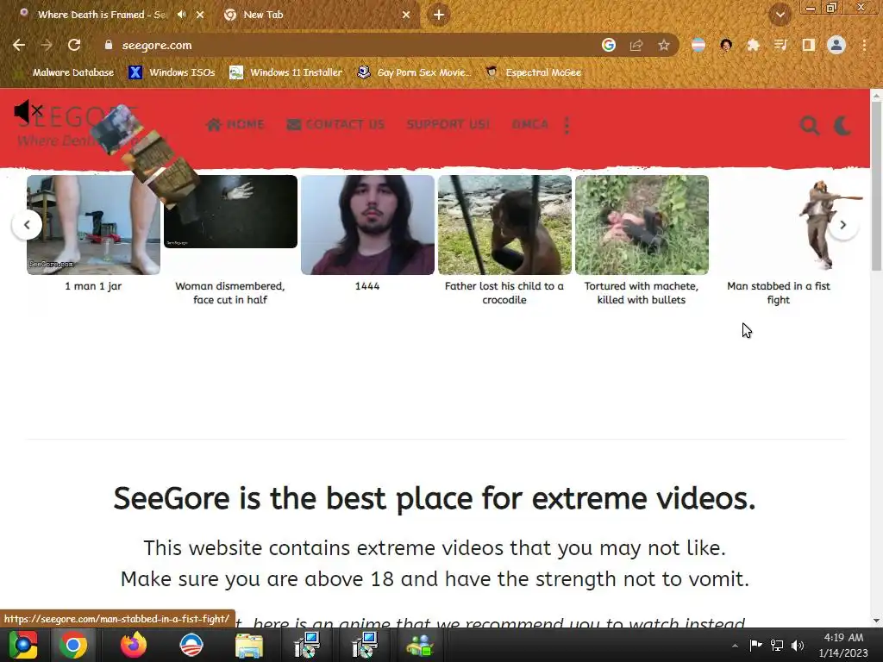Close the Where Death is Framed tab

point(200,15)
